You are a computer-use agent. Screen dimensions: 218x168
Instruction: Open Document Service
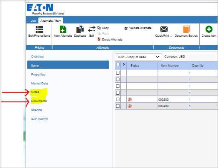tap(186, 32)
